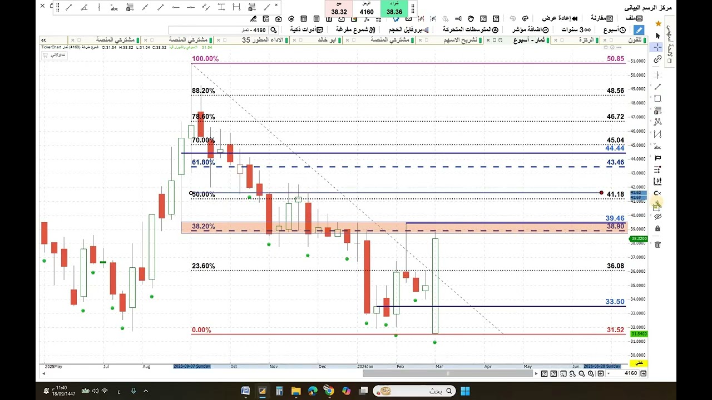Select the cursor pointer tool in sidebar

click(x=657, y=36)
